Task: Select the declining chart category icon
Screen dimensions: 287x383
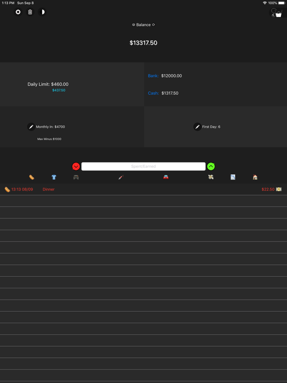Action: click(233, 177)
